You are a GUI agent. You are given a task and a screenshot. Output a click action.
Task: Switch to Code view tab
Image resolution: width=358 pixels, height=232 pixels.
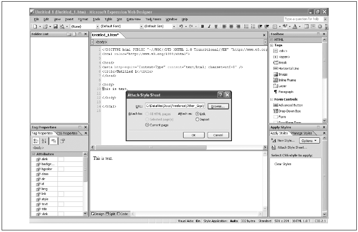click(x=122, y=214)
